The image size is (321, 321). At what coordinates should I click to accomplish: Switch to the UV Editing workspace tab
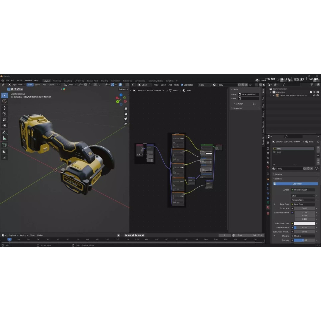pos(79,81)
